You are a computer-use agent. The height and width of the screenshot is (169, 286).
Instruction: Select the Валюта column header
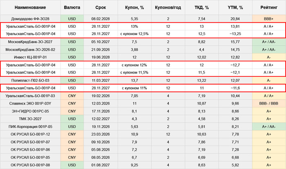coord(72,8)
